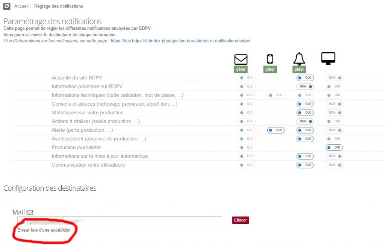The height and width of the screenshot is (246, 385).
Task: Enable bell notifications for Information prioritaire sur BDPV
Action: click(305, 86)
